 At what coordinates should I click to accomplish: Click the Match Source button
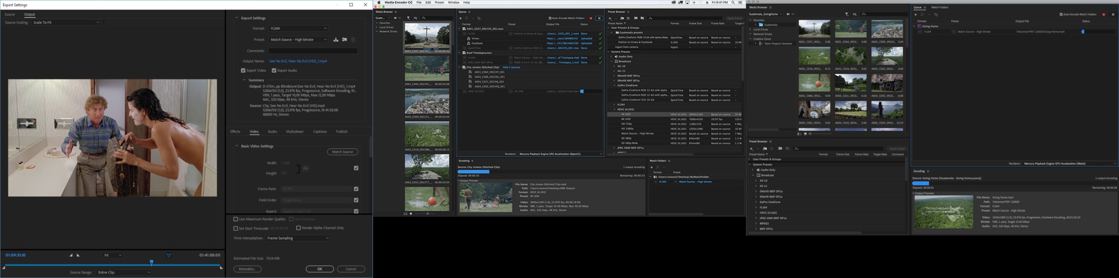(x=343, y=152)
